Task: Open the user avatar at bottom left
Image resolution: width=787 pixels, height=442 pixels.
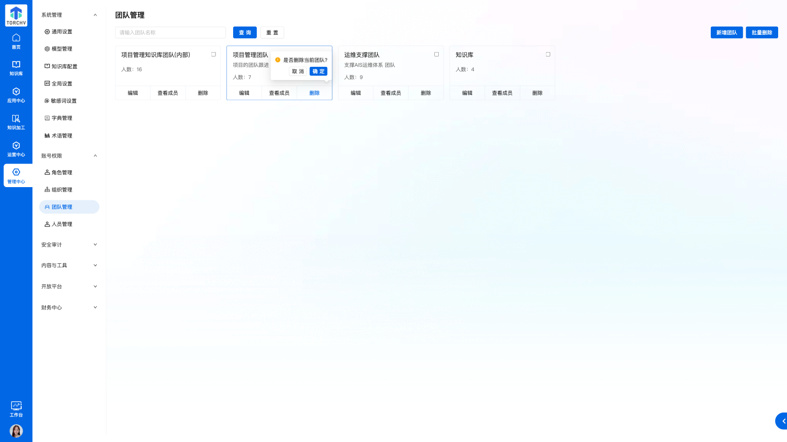Action: 16,431
